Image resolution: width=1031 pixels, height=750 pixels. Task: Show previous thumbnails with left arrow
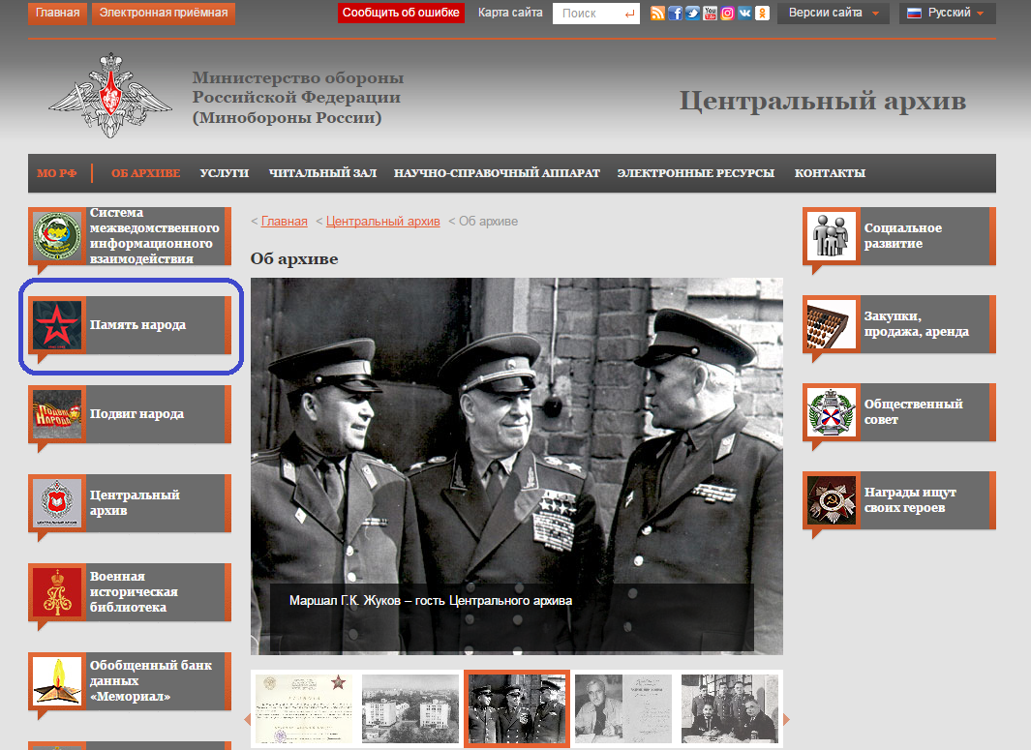pos(247,720)
